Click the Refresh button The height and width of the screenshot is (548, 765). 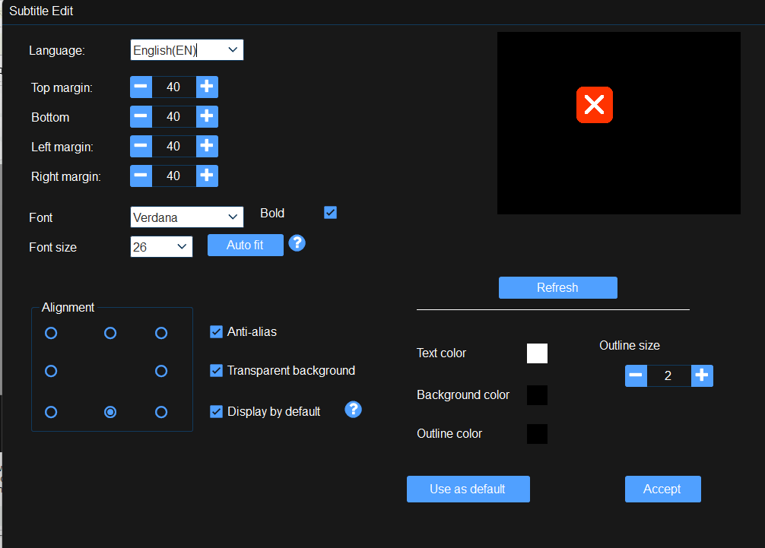click(x=557, y=287)
